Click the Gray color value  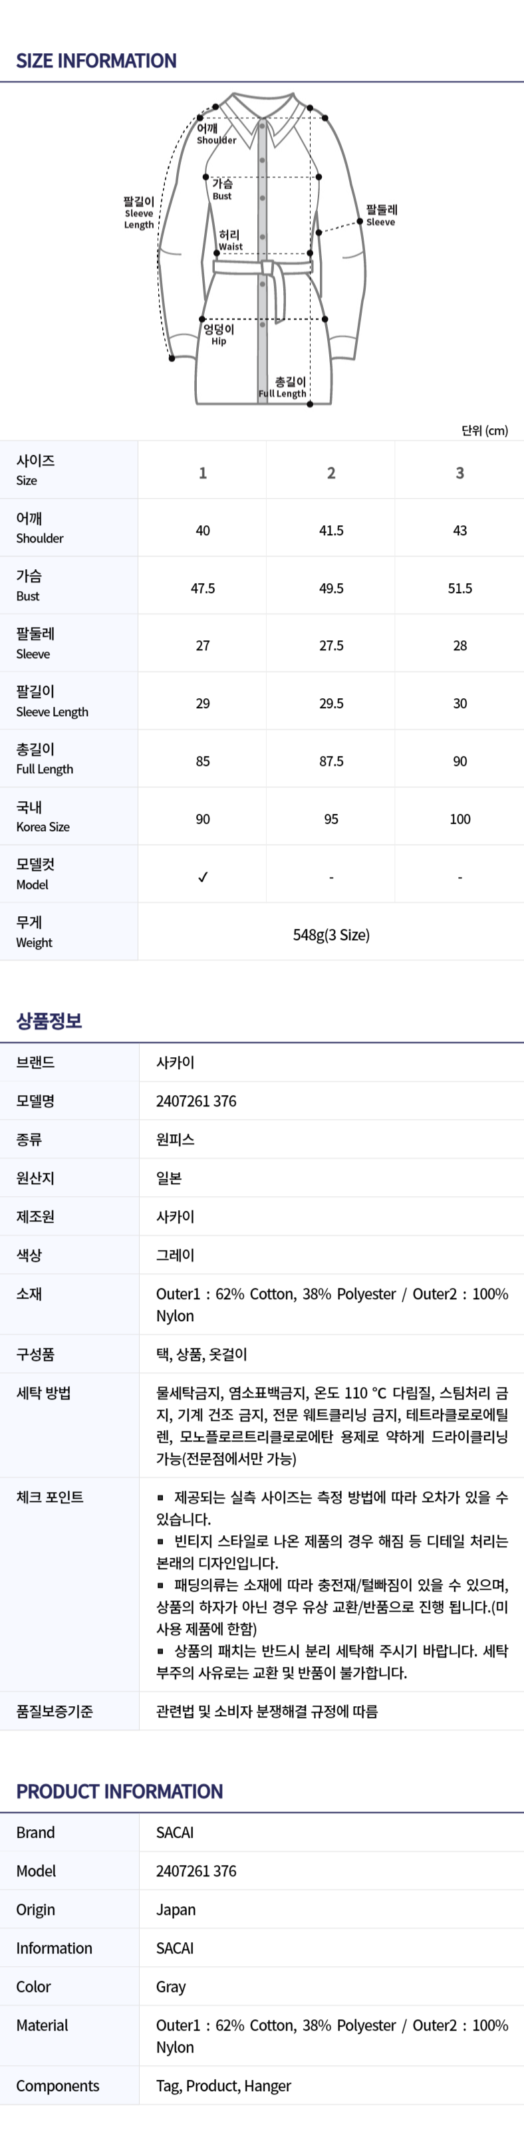[171, 1986]
